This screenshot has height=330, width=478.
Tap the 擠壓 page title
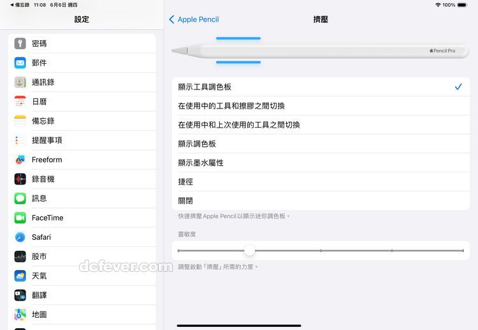pyautogui.click(x=321, y=20)
